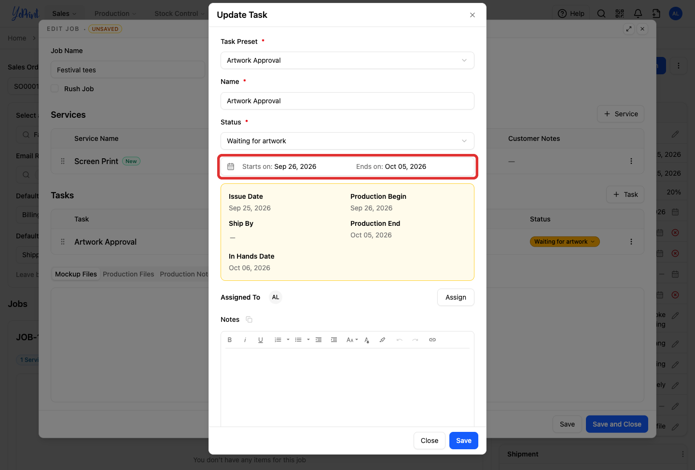Insert a hyperlink in the Notes editor
695x470 pixels.
[432, 340]
